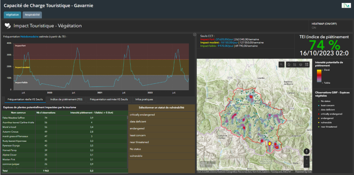Expand the frequentation chart panel
354x175 pixels.
195,35
